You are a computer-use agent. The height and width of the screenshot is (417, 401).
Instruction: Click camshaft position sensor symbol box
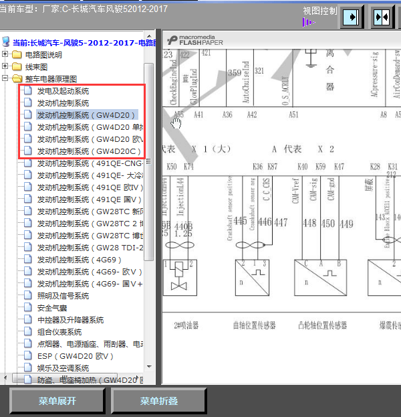coord(320,278)
